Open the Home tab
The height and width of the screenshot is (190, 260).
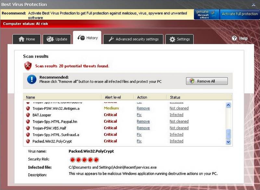[27, 39]
